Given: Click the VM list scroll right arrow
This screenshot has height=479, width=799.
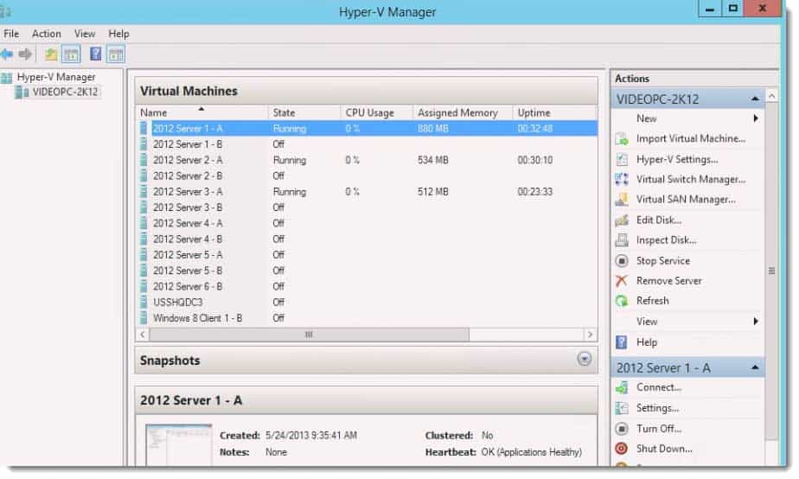Looking at the screenshot, I should pos(590,335).
